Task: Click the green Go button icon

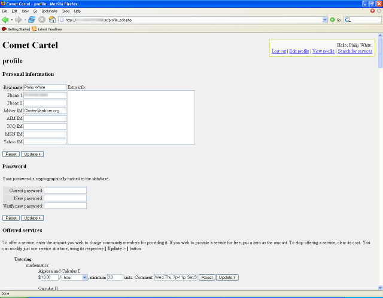Action: [332, 20]
